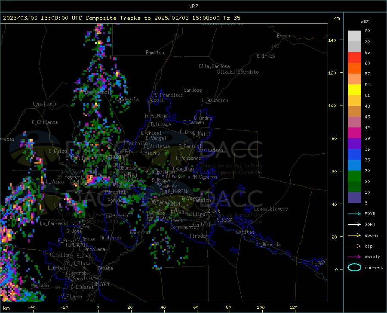Screen dimensions: 387x313
Task: Click the 'Tz 35' value in header
Action: (231, 18)
